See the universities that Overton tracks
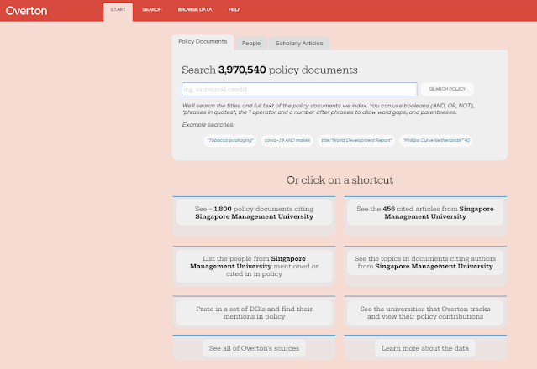This screenshot has height=369, width=537. point(425,313)
